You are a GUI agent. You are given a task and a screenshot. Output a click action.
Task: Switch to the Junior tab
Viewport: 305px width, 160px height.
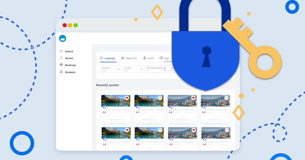[x=149, y=58]
